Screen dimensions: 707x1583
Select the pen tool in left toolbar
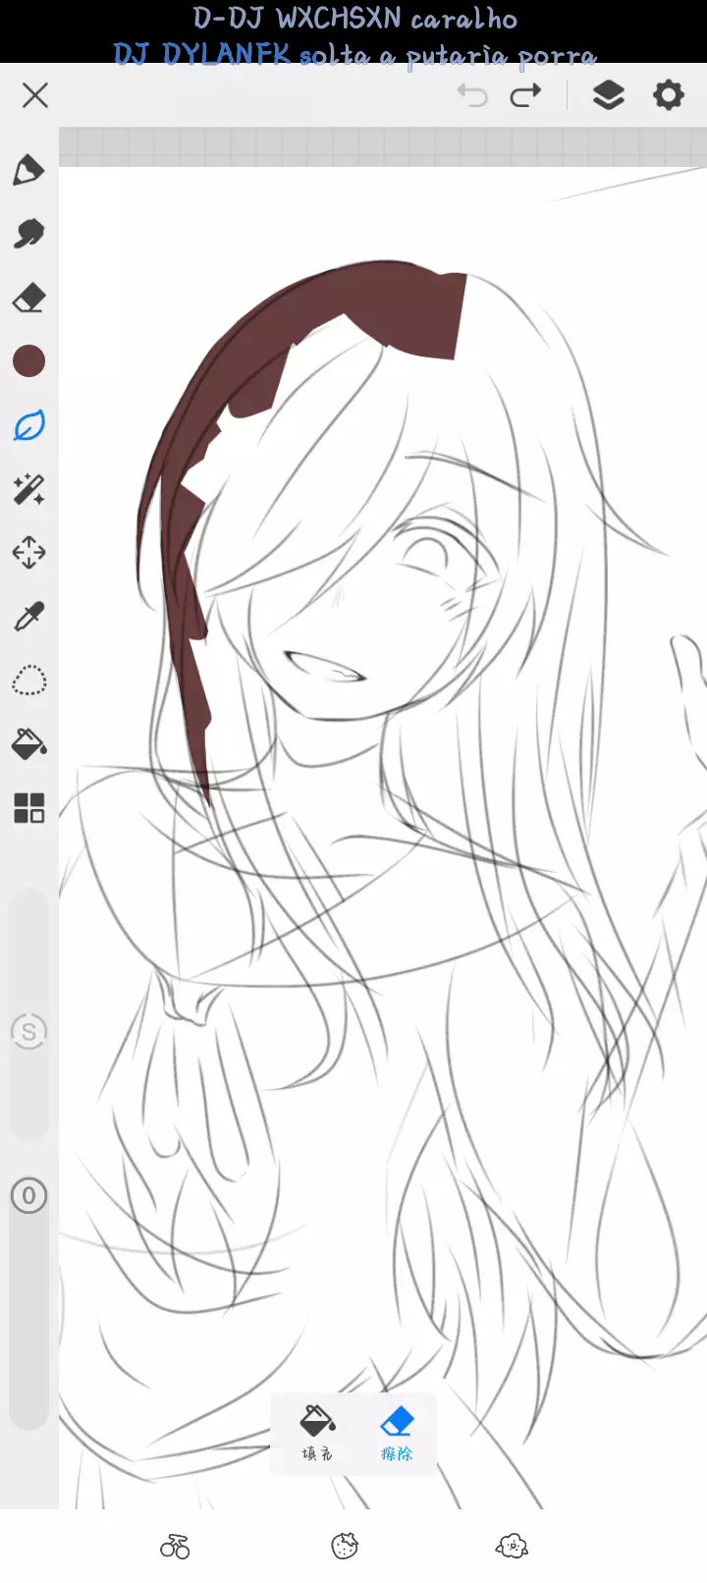pos(28,170)
